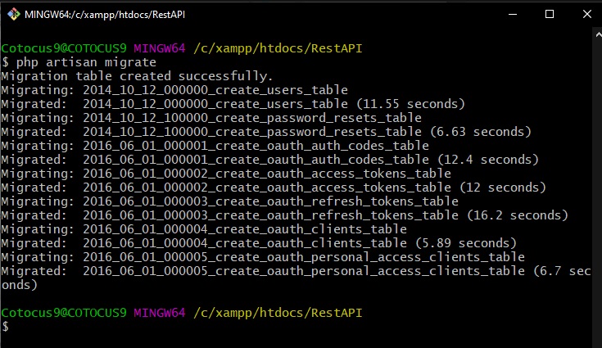Click "Migration table created successfully." message
602x348 pixels.
click(137, 76)
